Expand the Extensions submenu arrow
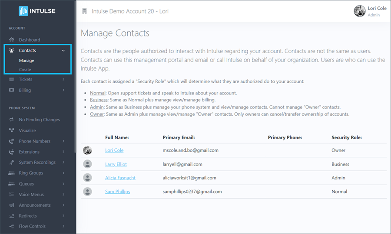391x234 pixels. [x=63, y=151]
